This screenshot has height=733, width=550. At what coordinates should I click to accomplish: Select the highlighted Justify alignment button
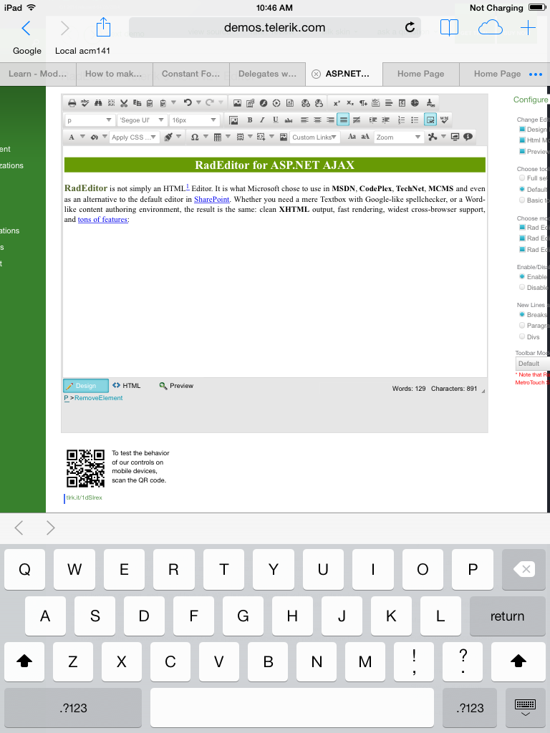[343, 120]
